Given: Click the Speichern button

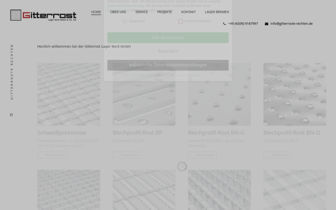Looking at the screenshot, I should tap(168, 51).
